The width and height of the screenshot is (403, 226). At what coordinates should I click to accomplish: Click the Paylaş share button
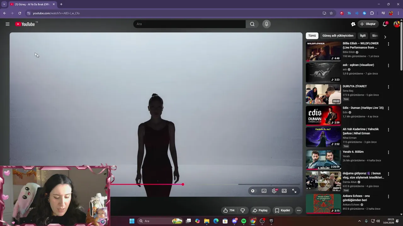[260, 210]
